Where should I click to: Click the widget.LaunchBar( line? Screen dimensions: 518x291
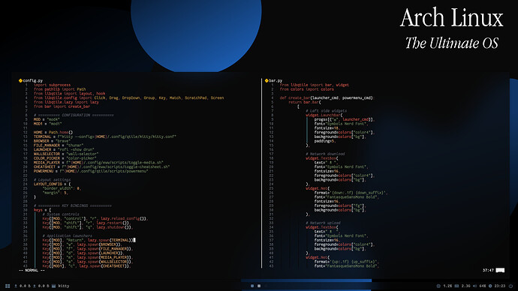point(324,115)
